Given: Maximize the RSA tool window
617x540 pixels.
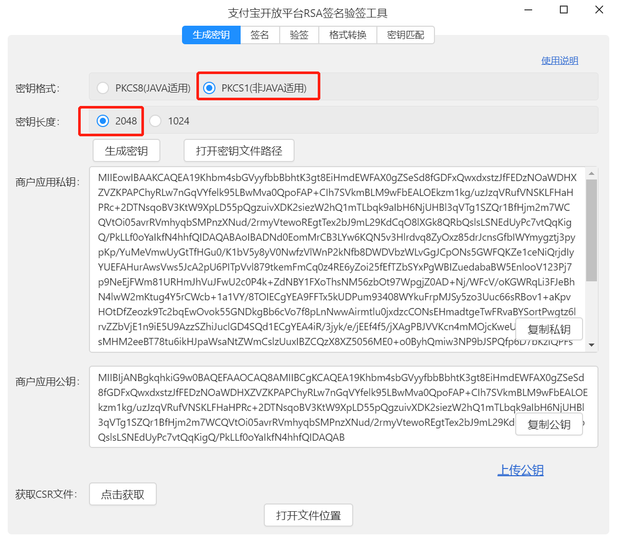Looking at the screenshot, I should pos(564,10).
